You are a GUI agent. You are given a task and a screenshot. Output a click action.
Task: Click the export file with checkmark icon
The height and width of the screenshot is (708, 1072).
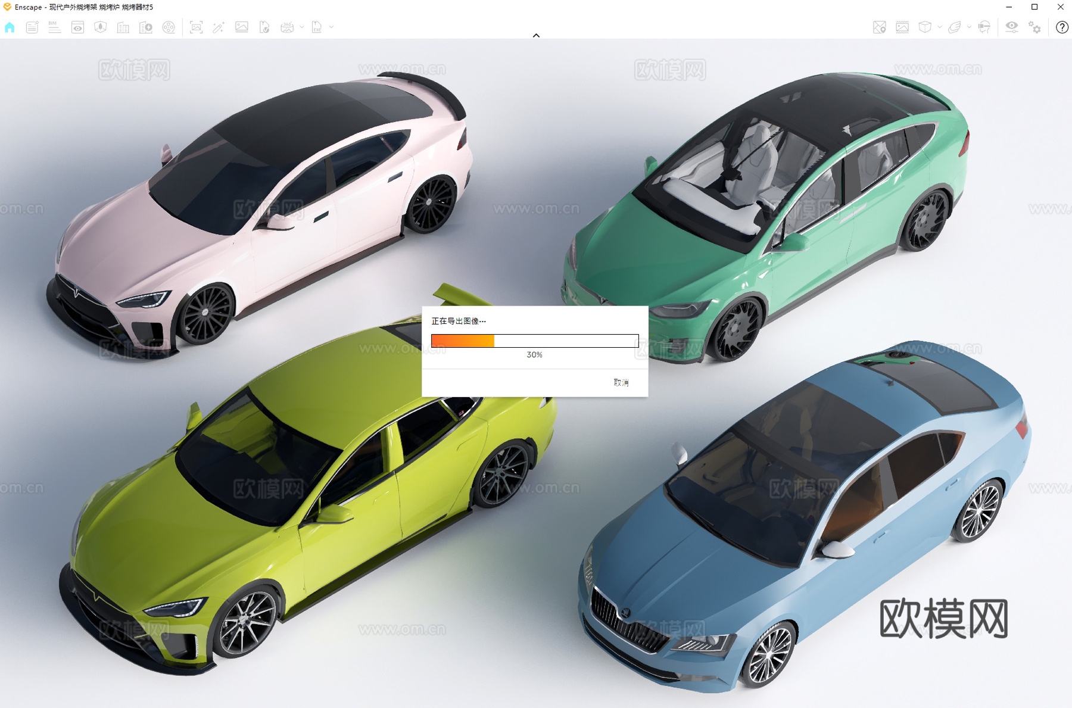pos(264,27)
